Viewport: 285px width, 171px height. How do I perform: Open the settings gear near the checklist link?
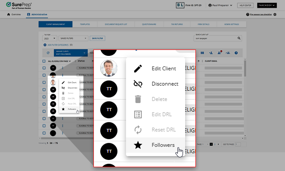pos(275,14)
